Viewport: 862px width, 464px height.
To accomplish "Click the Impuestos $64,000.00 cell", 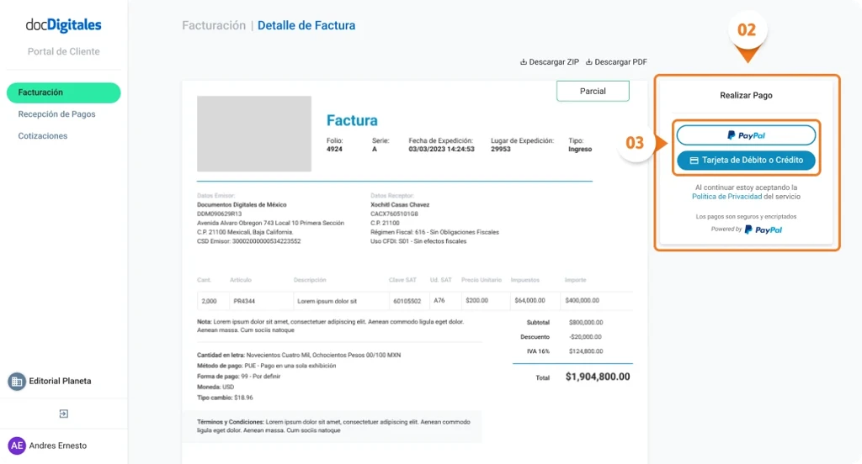I will coord(530,300).
